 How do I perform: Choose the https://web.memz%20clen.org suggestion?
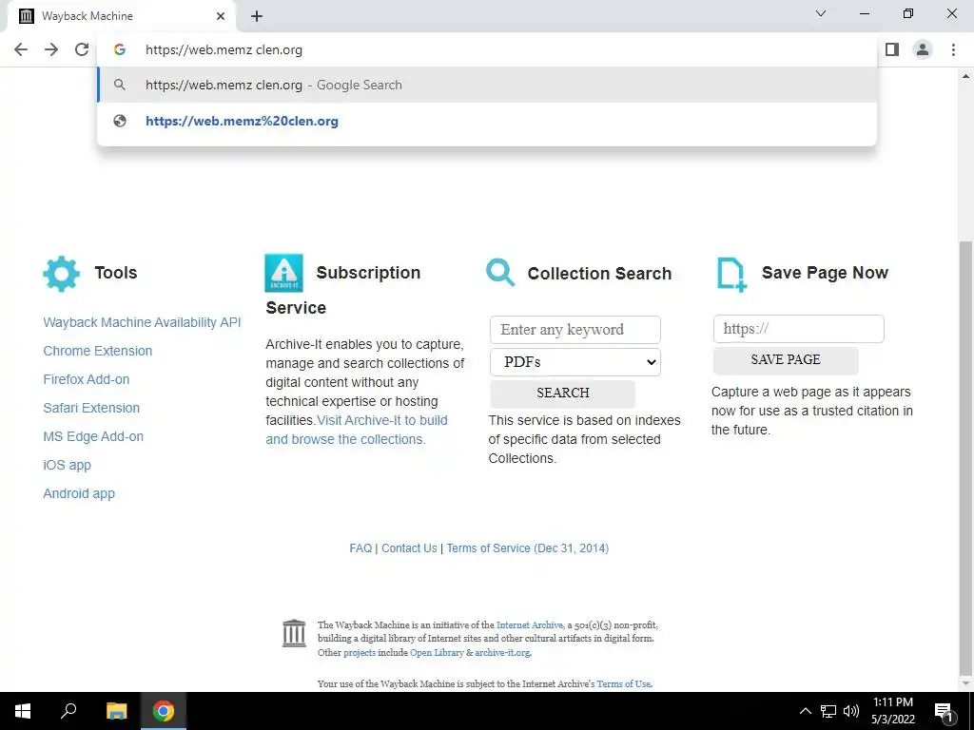pos(487,121)
